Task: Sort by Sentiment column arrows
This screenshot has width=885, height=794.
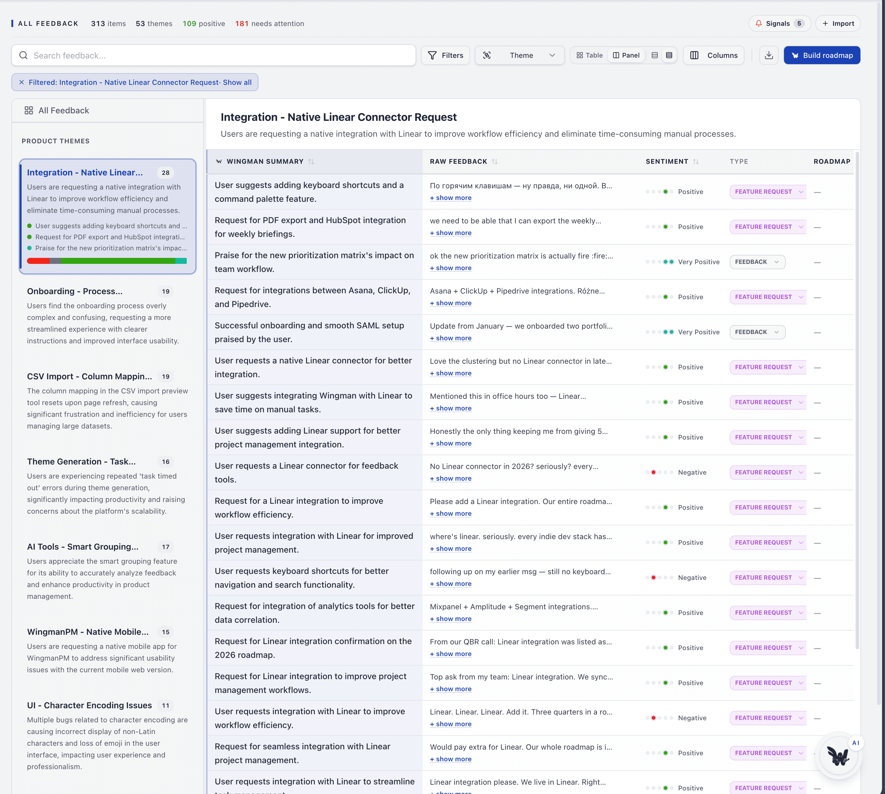Action: [696, 162]
